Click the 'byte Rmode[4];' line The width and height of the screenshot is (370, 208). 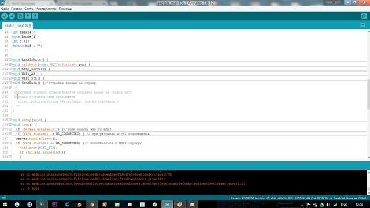25,37
